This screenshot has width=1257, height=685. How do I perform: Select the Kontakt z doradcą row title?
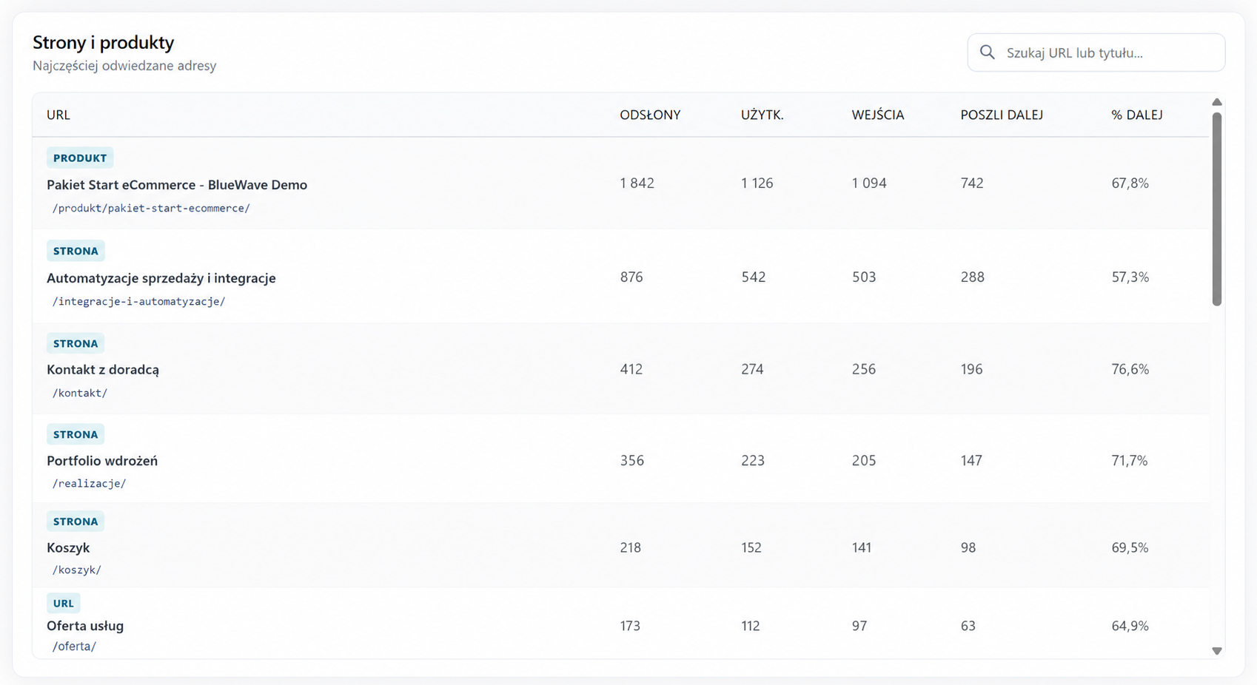pyautogui.click(x=103, y=369)
